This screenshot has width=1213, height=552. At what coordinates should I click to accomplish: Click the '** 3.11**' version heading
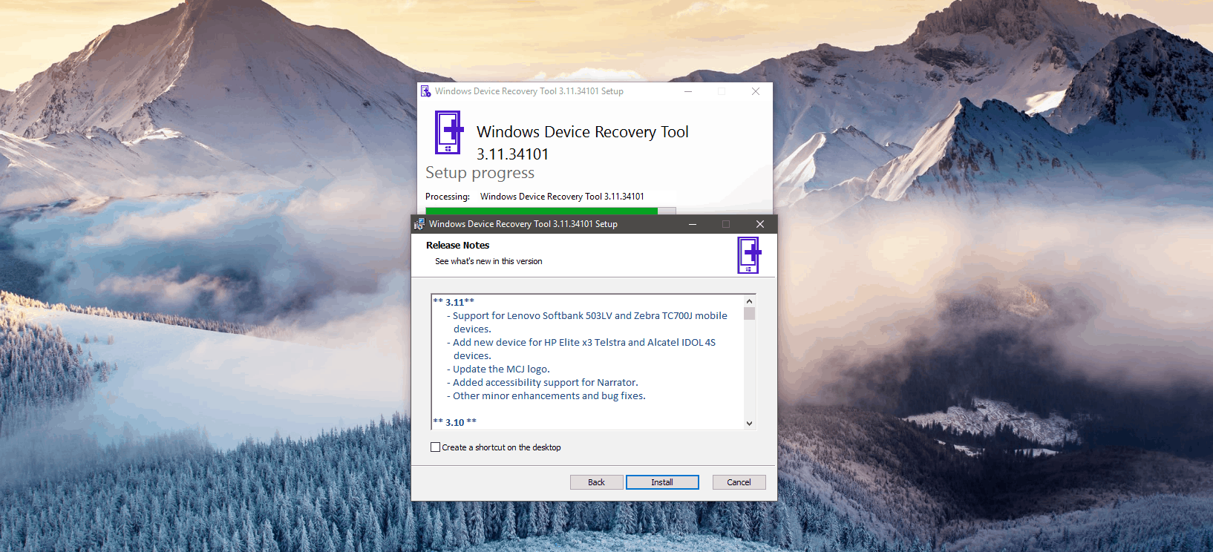(x=454, y=302)
